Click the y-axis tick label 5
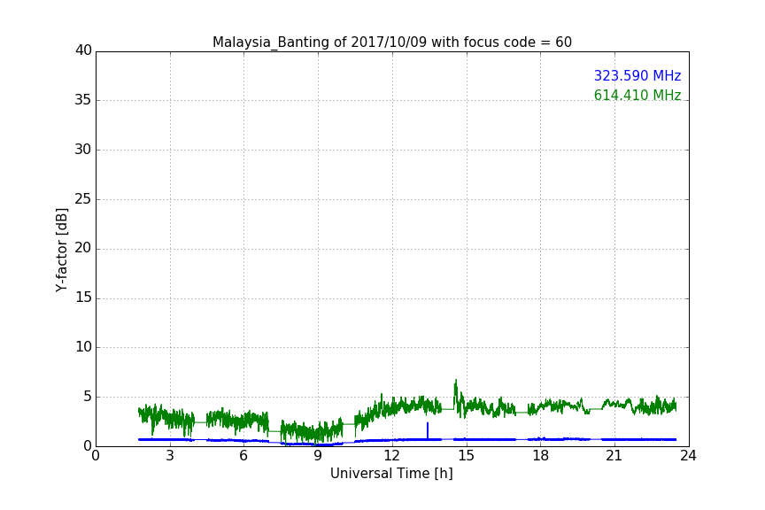The image size is (765, 510). point(88,397)
